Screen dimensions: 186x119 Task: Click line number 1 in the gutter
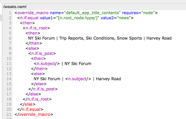point(10,13)
